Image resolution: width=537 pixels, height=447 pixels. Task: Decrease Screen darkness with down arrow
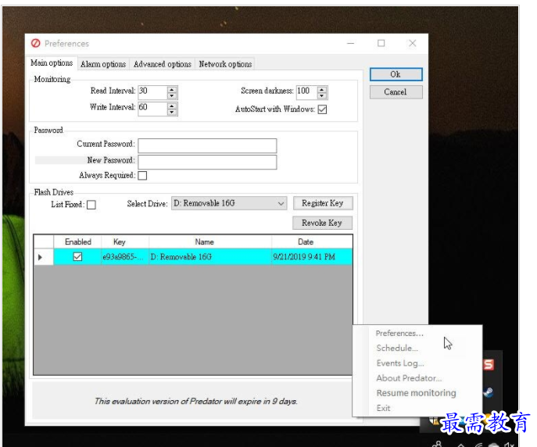(x=321, y=96)
